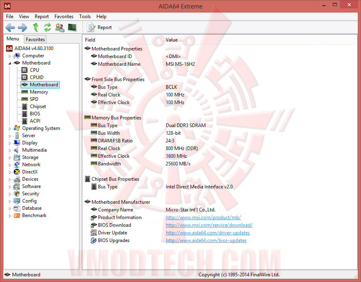Click the green Up arrow toolbar icon
361x282 pixels.
tap(35, 27)
